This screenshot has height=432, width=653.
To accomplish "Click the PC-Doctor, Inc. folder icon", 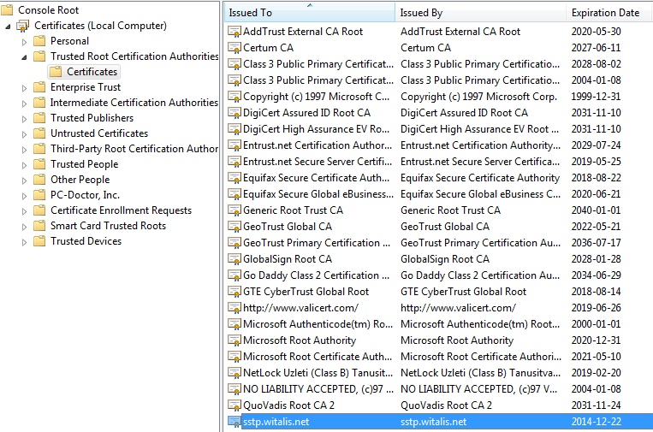I will coord(39,195).
